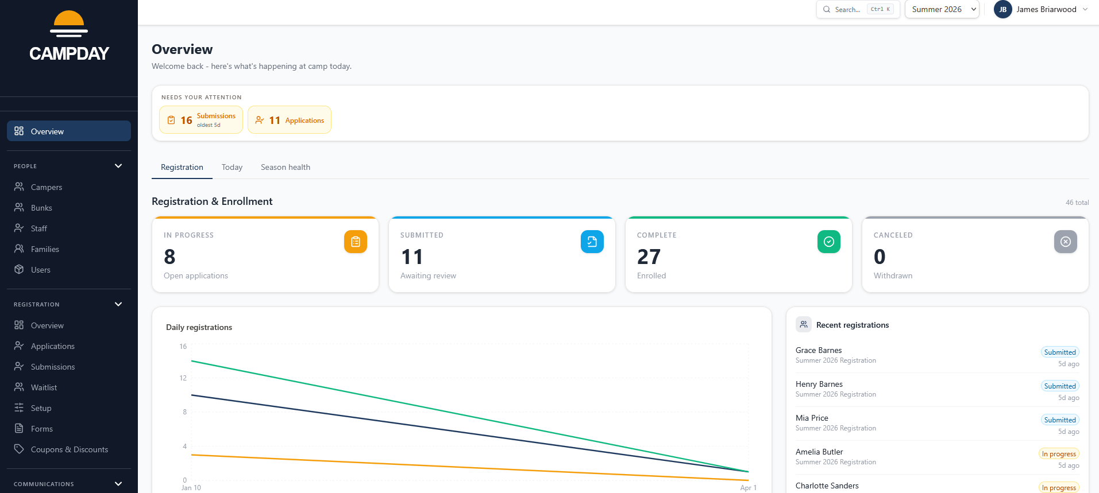This screenshot has width=1099, height=493.
Task: Click the Submissions sidebar icon
Action: click(19, 367)
